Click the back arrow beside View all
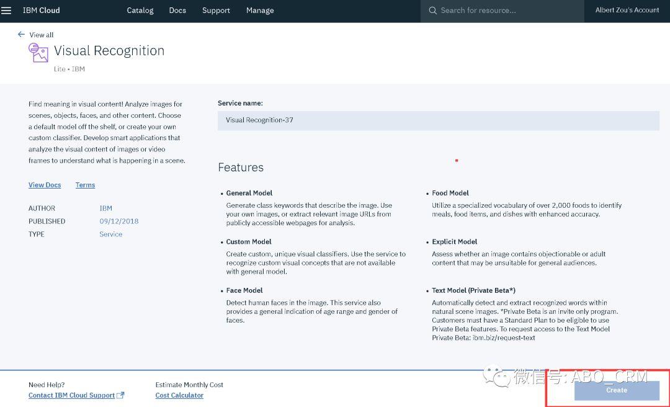This screenshot has width=670, height=407. pos(21,34)
